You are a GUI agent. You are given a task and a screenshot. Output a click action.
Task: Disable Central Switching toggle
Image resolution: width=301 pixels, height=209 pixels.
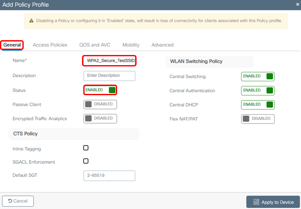pos(258,77)
